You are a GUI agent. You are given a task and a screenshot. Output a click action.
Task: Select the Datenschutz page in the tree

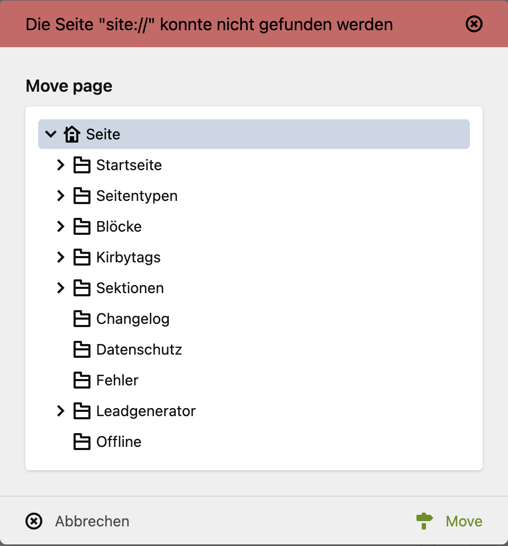pyautogui.click(x=139, y=349)
